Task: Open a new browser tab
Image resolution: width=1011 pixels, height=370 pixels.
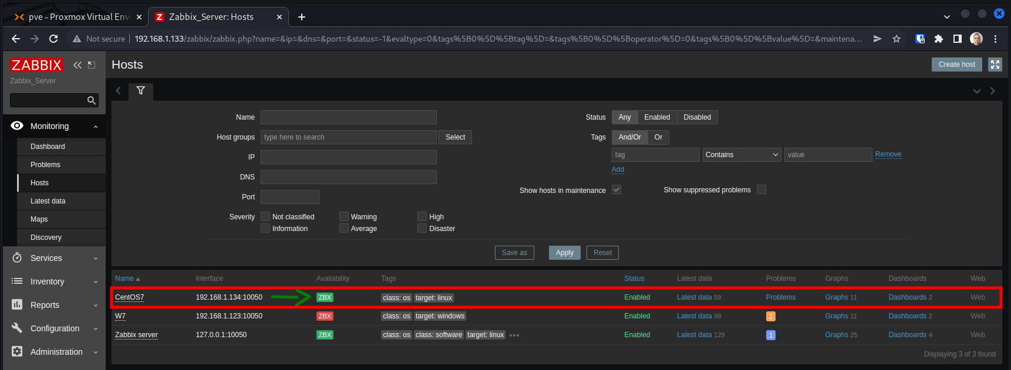Action: point(302,17)
